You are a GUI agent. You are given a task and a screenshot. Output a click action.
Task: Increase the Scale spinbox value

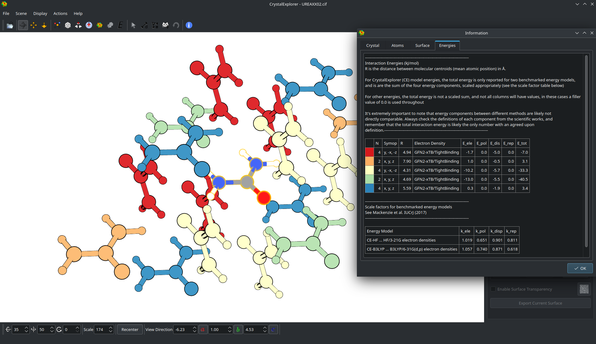[x=111, y=328]
